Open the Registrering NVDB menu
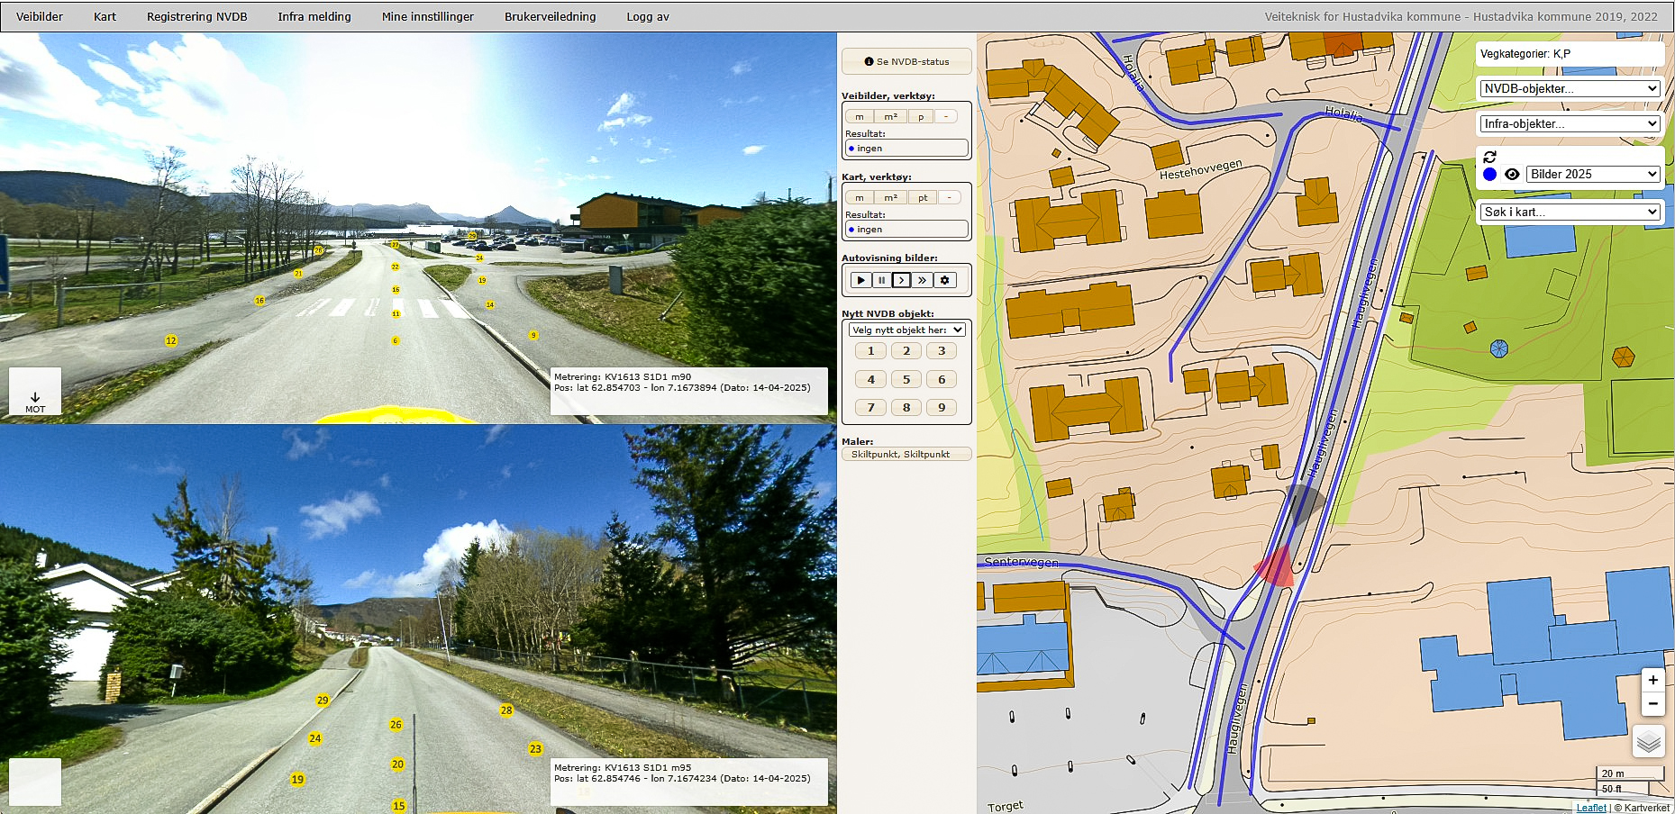The height and width of the screenshot is (814, 1675). [x=196, y=16]
